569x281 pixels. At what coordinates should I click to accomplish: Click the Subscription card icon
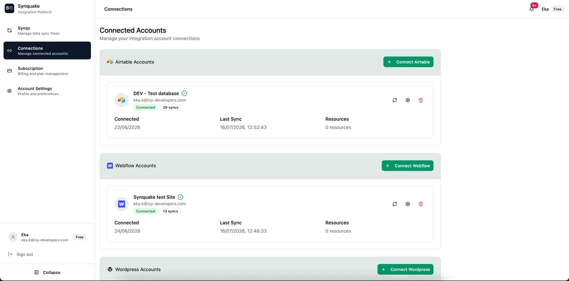[x=10, y=71]
